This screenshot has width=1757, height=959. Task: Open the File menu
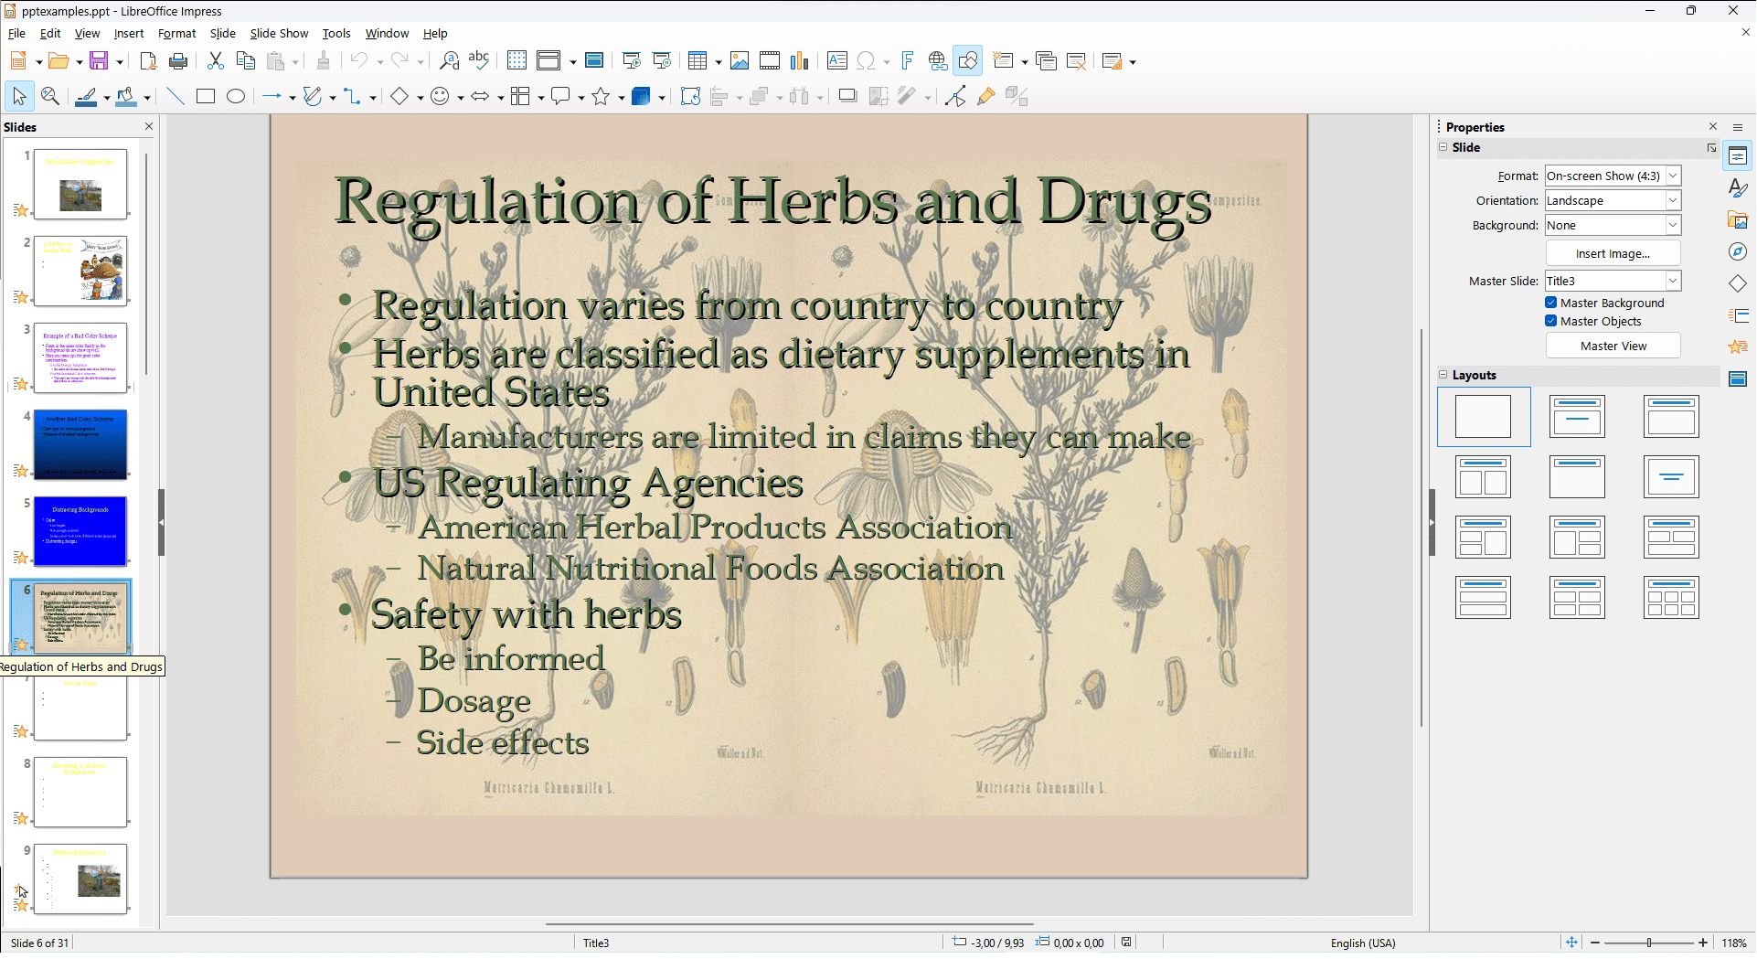(x=16, y=34)
